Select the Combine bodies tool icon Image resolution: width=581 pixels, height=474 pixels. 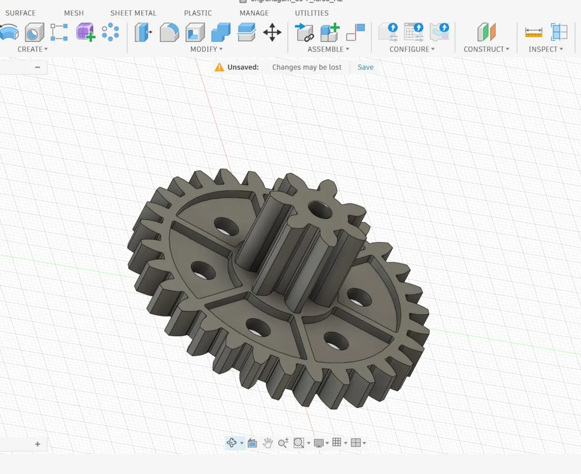(x=221, y=32)
